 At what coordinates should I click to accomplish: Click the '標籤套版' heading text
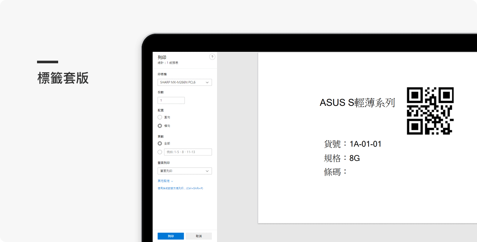point(63,78)
